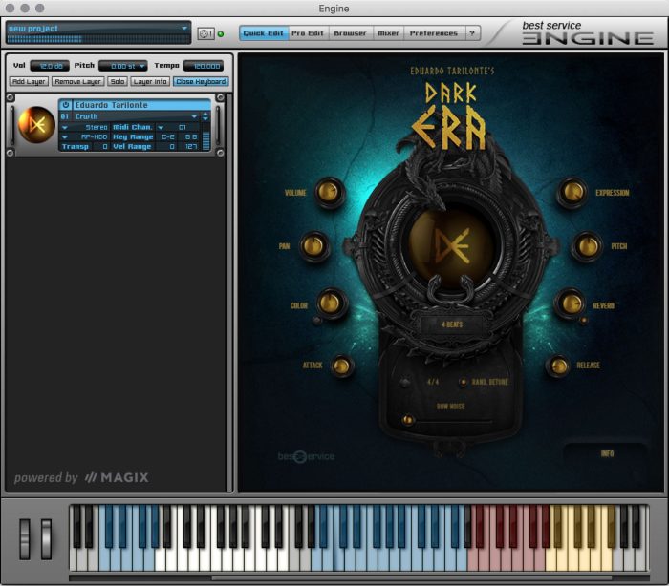Click the best service logo on the instrument panel
This screenshot has height=586, width=669.
point(306,456)
